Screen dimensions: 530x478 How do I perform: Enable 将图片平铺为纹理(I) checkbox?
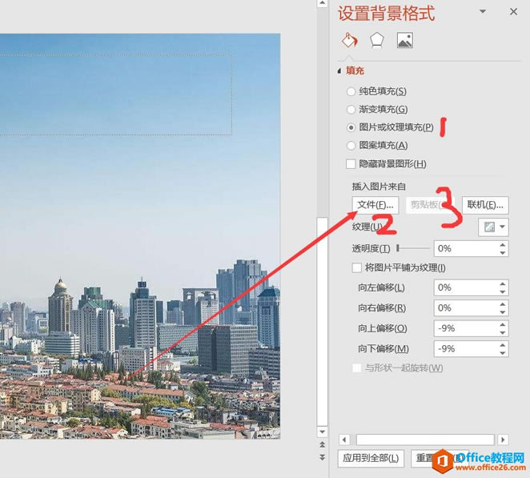tap(357, 267)
